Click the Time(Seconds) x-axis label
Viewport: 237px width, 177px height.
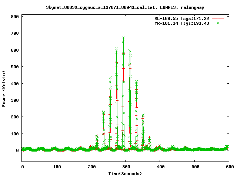click(x=125, y=174)
